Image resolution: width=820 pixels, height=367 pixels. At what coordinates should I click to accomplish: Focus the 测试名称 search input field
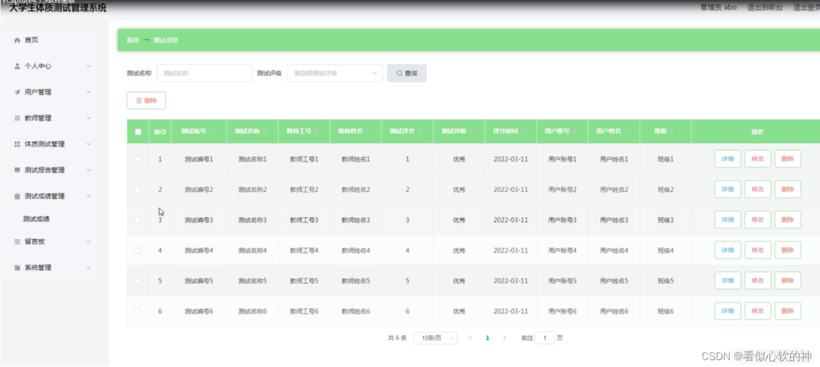[x=205, y=73]
